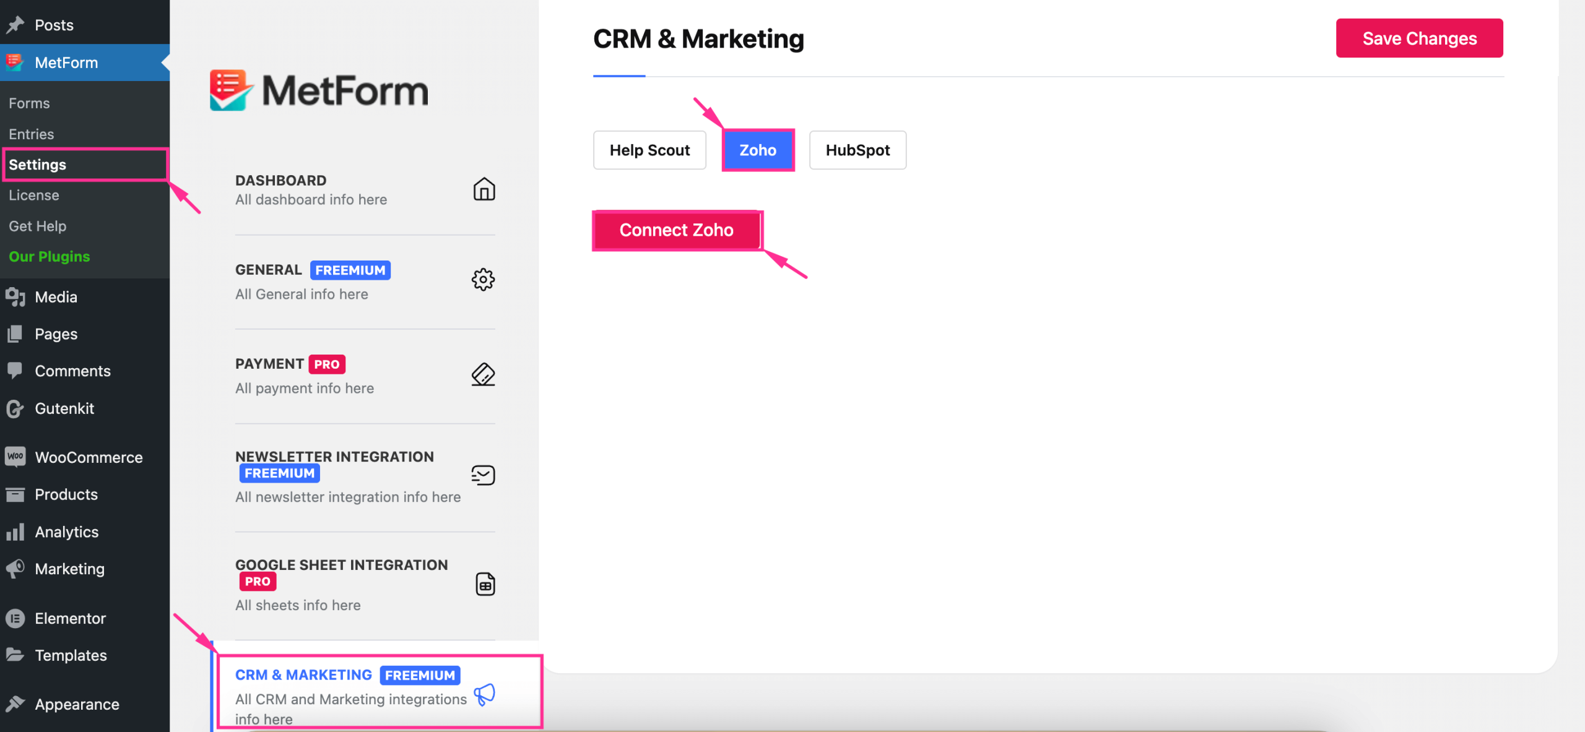
Task: Switch to the HubSpot tab
Action: 858,150
